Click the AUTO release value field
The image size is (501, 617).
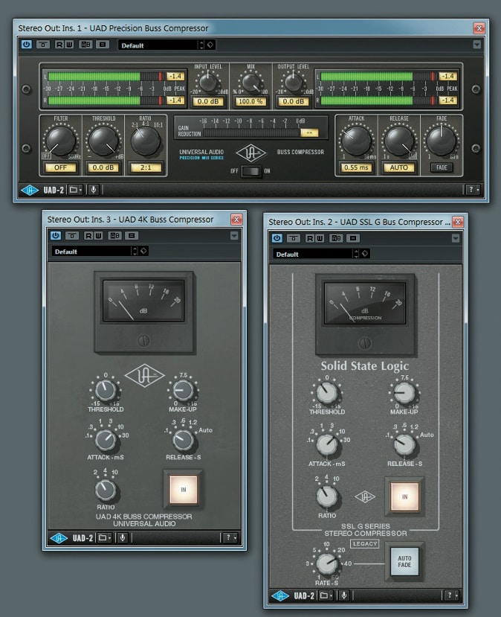399,167
